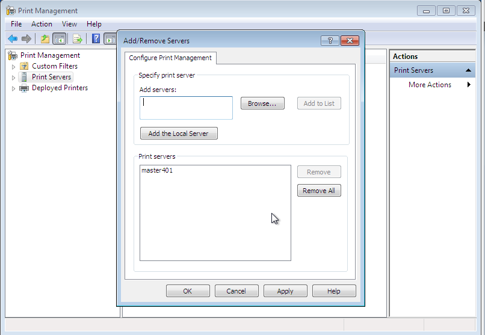Expand the Deployed Printers tree node
Screen dimensions: 485x335
13,88
